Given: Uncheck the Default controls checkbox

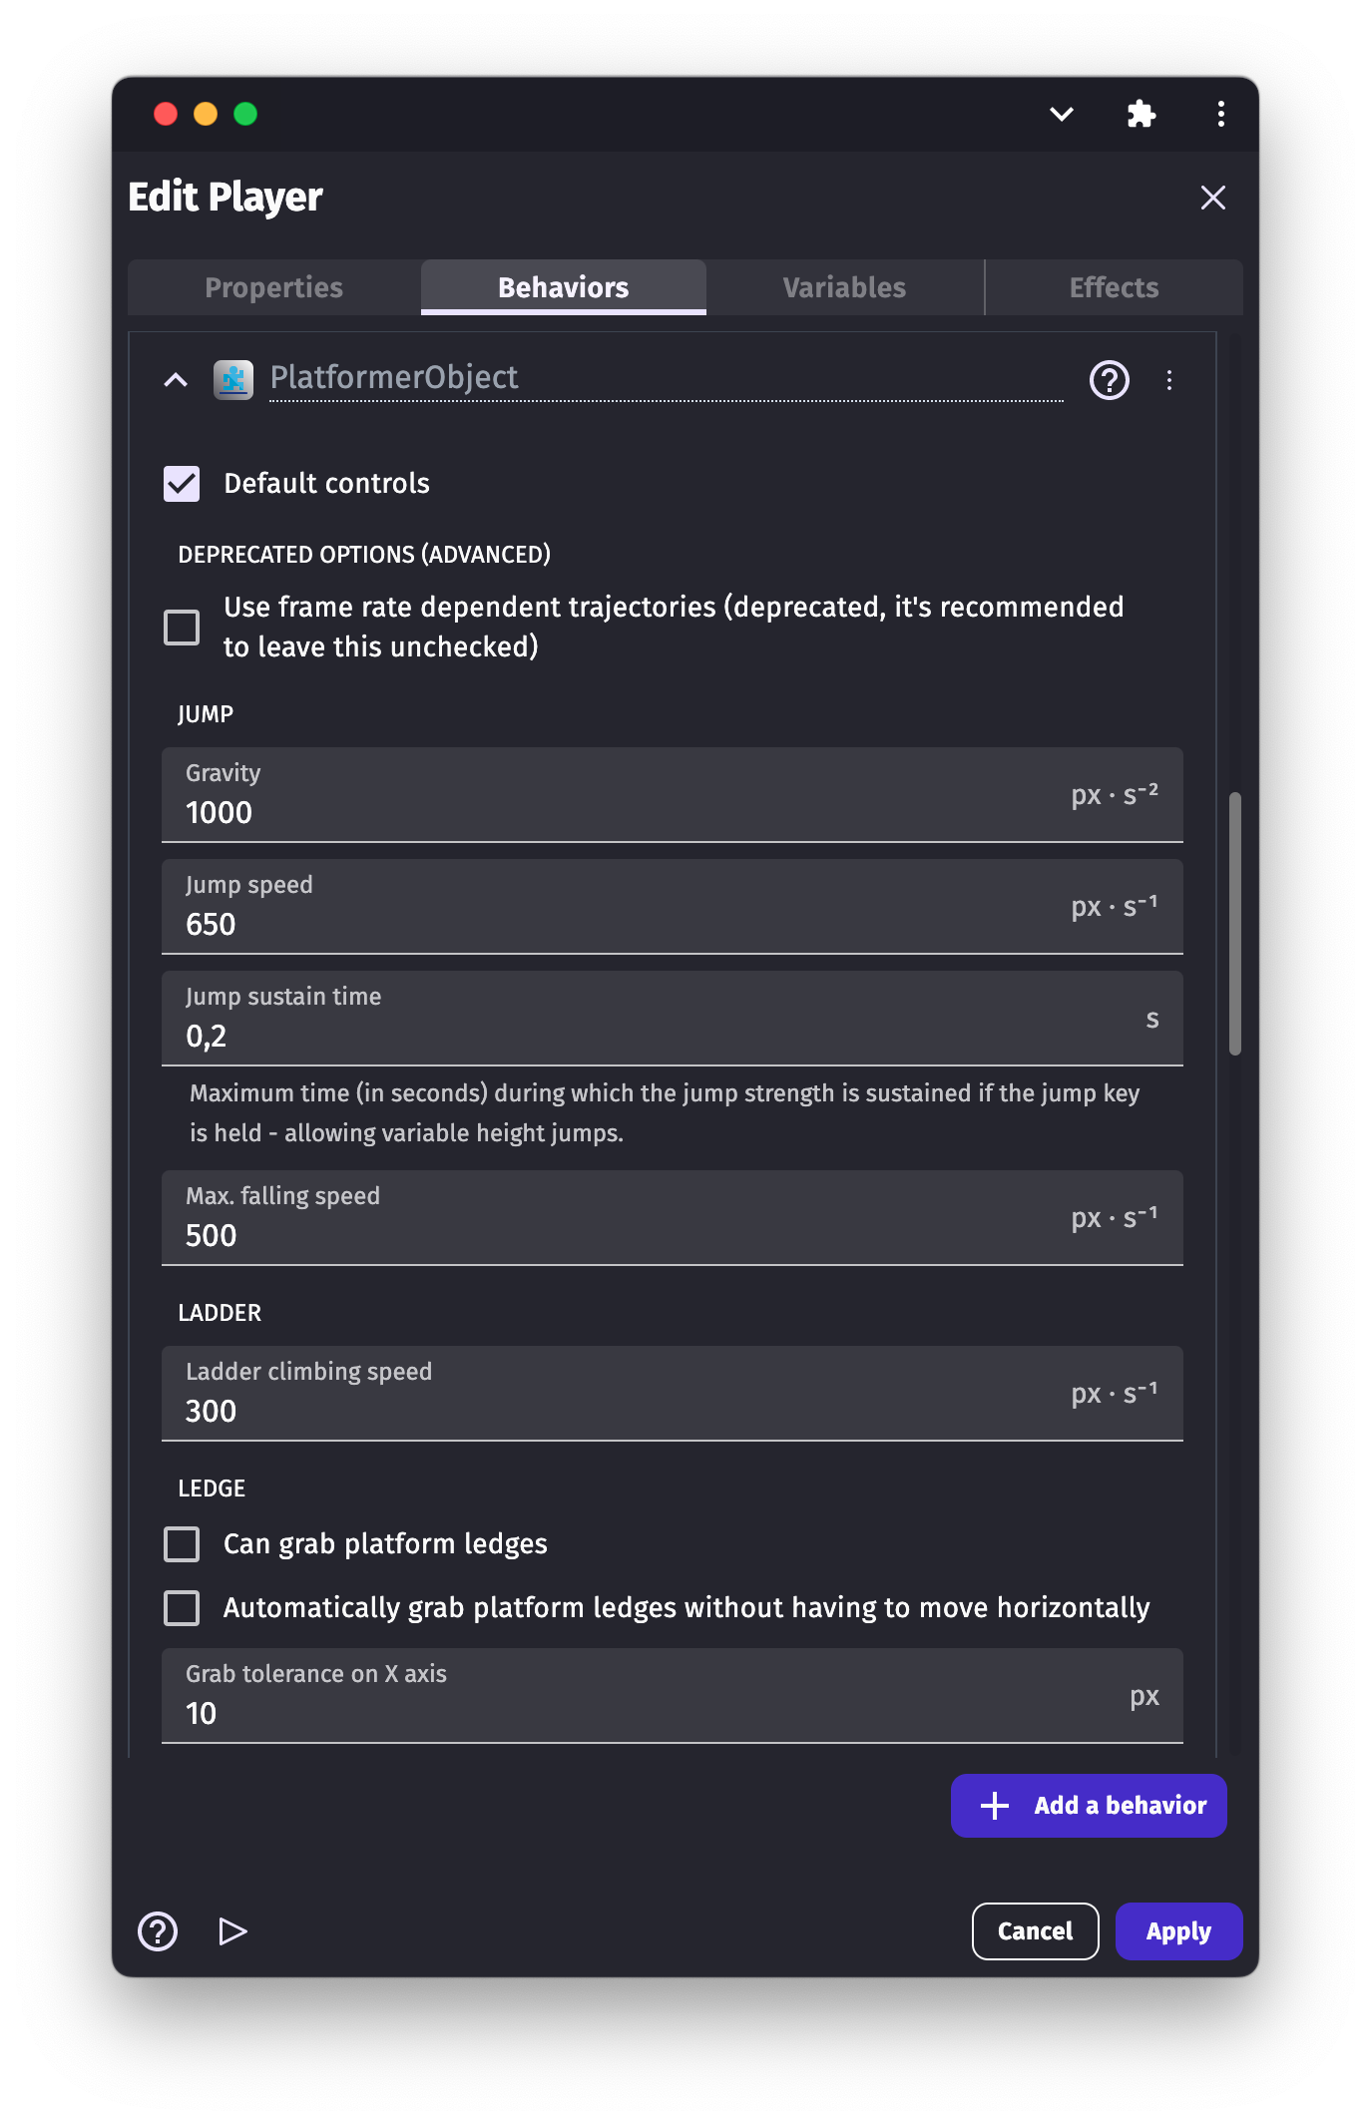Looking at the screenshot, I should (x=182, y=484).
